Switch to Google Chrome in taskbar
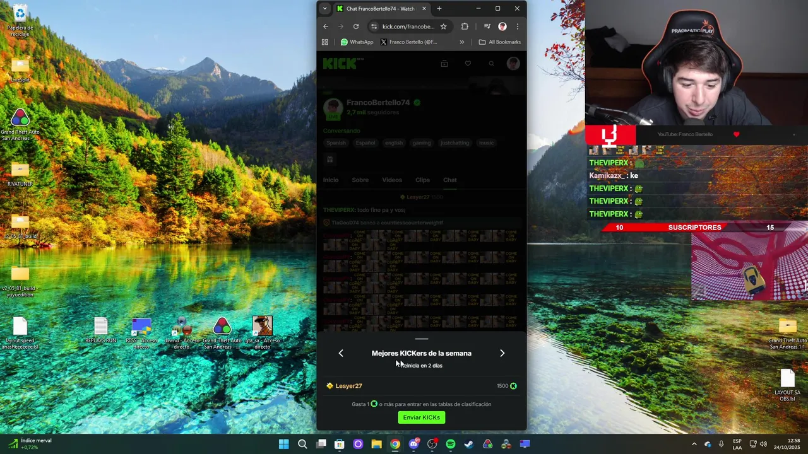This screenshot has width=808, height=454. click(395, 444)
